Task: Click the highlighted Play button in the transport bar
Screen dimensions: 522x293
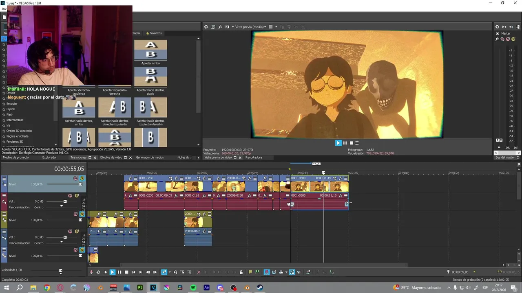Action: 113,272
